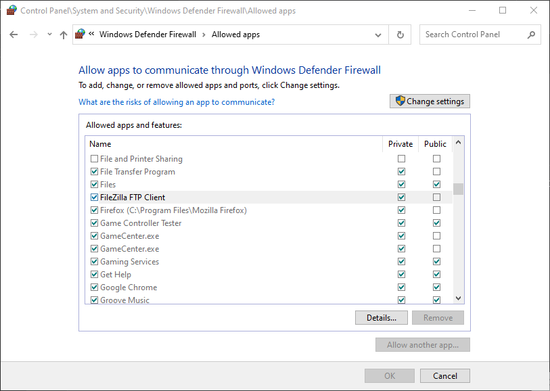Screen dimensions: 550x391
Task: Click the Private column header
Action: 400,144
